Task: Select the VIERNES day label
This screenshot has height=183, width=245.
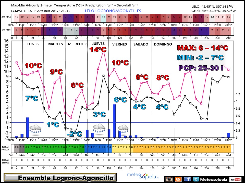Action: [x=119, y=44]
